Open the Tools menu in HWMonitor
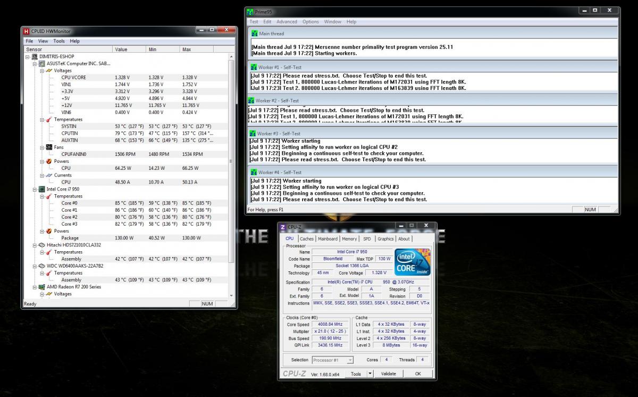The width and height of the screenshot is (638, 397). (x=59, y=41)
